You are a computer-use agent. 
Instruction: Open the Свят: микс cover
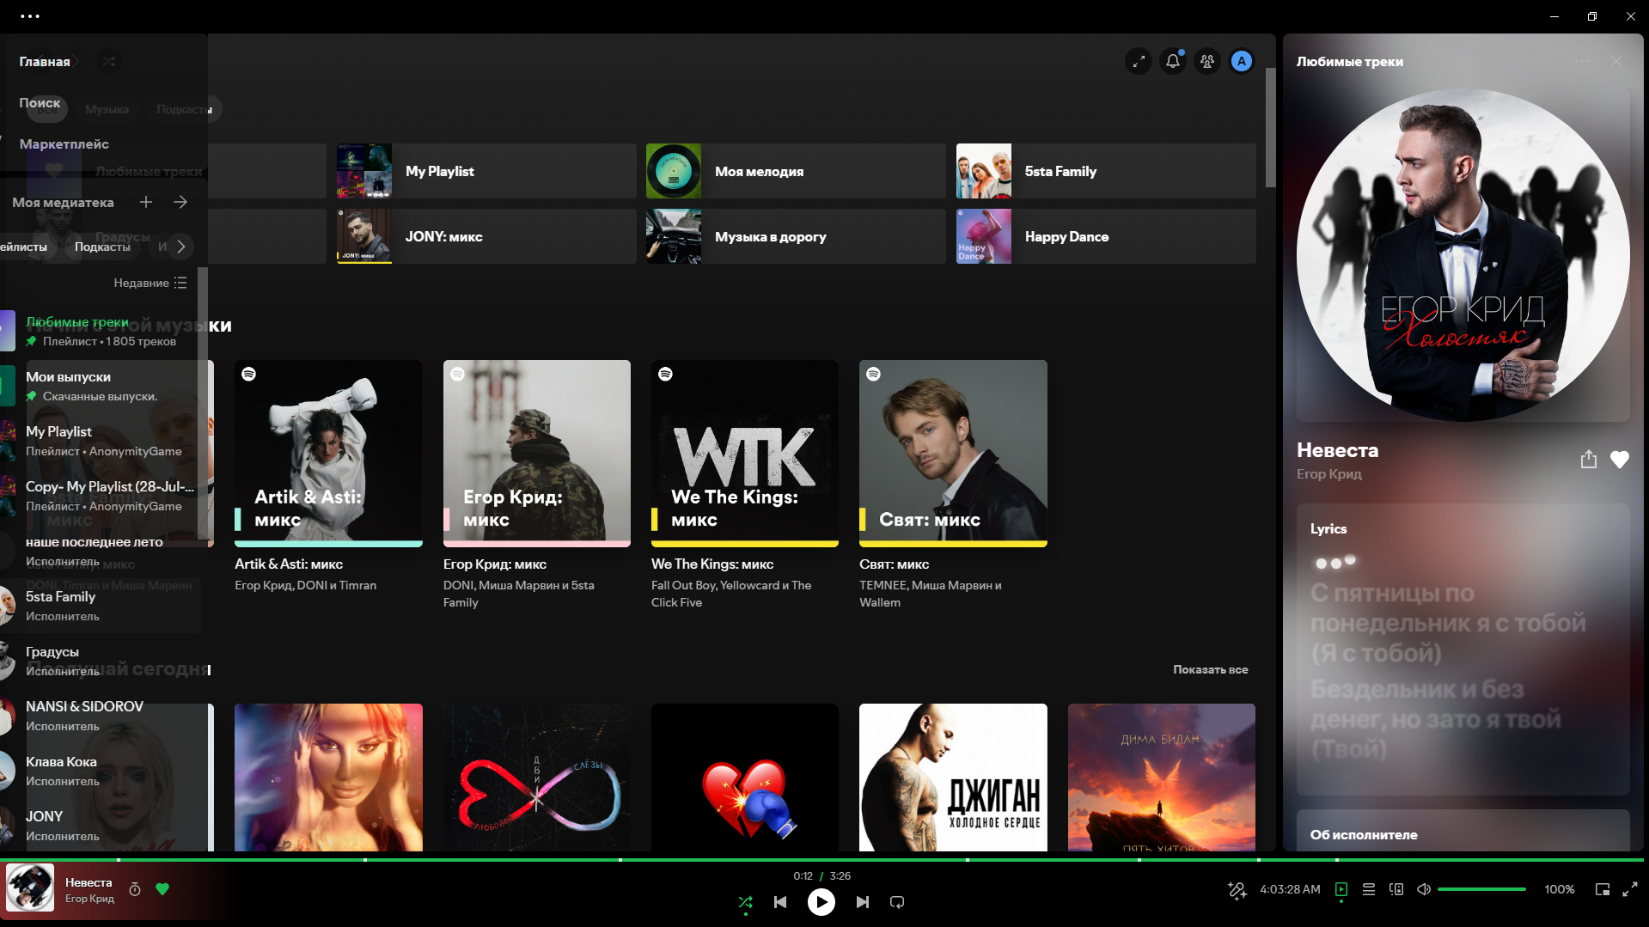click(953, 454)
